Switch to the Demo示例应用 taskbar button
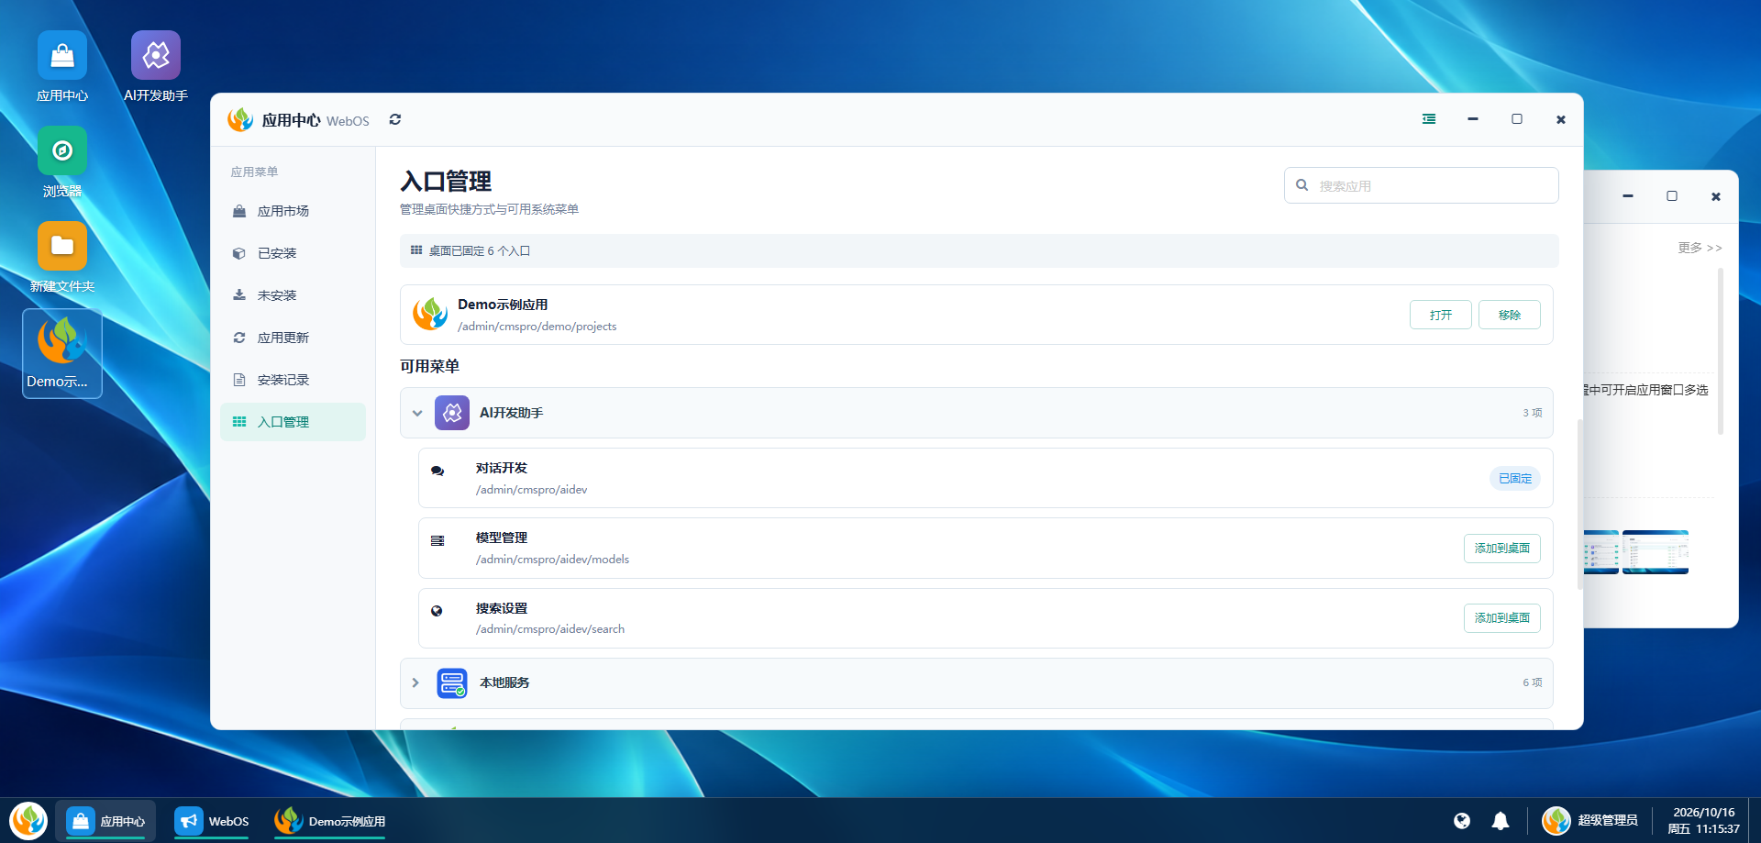 pos(330,821)
